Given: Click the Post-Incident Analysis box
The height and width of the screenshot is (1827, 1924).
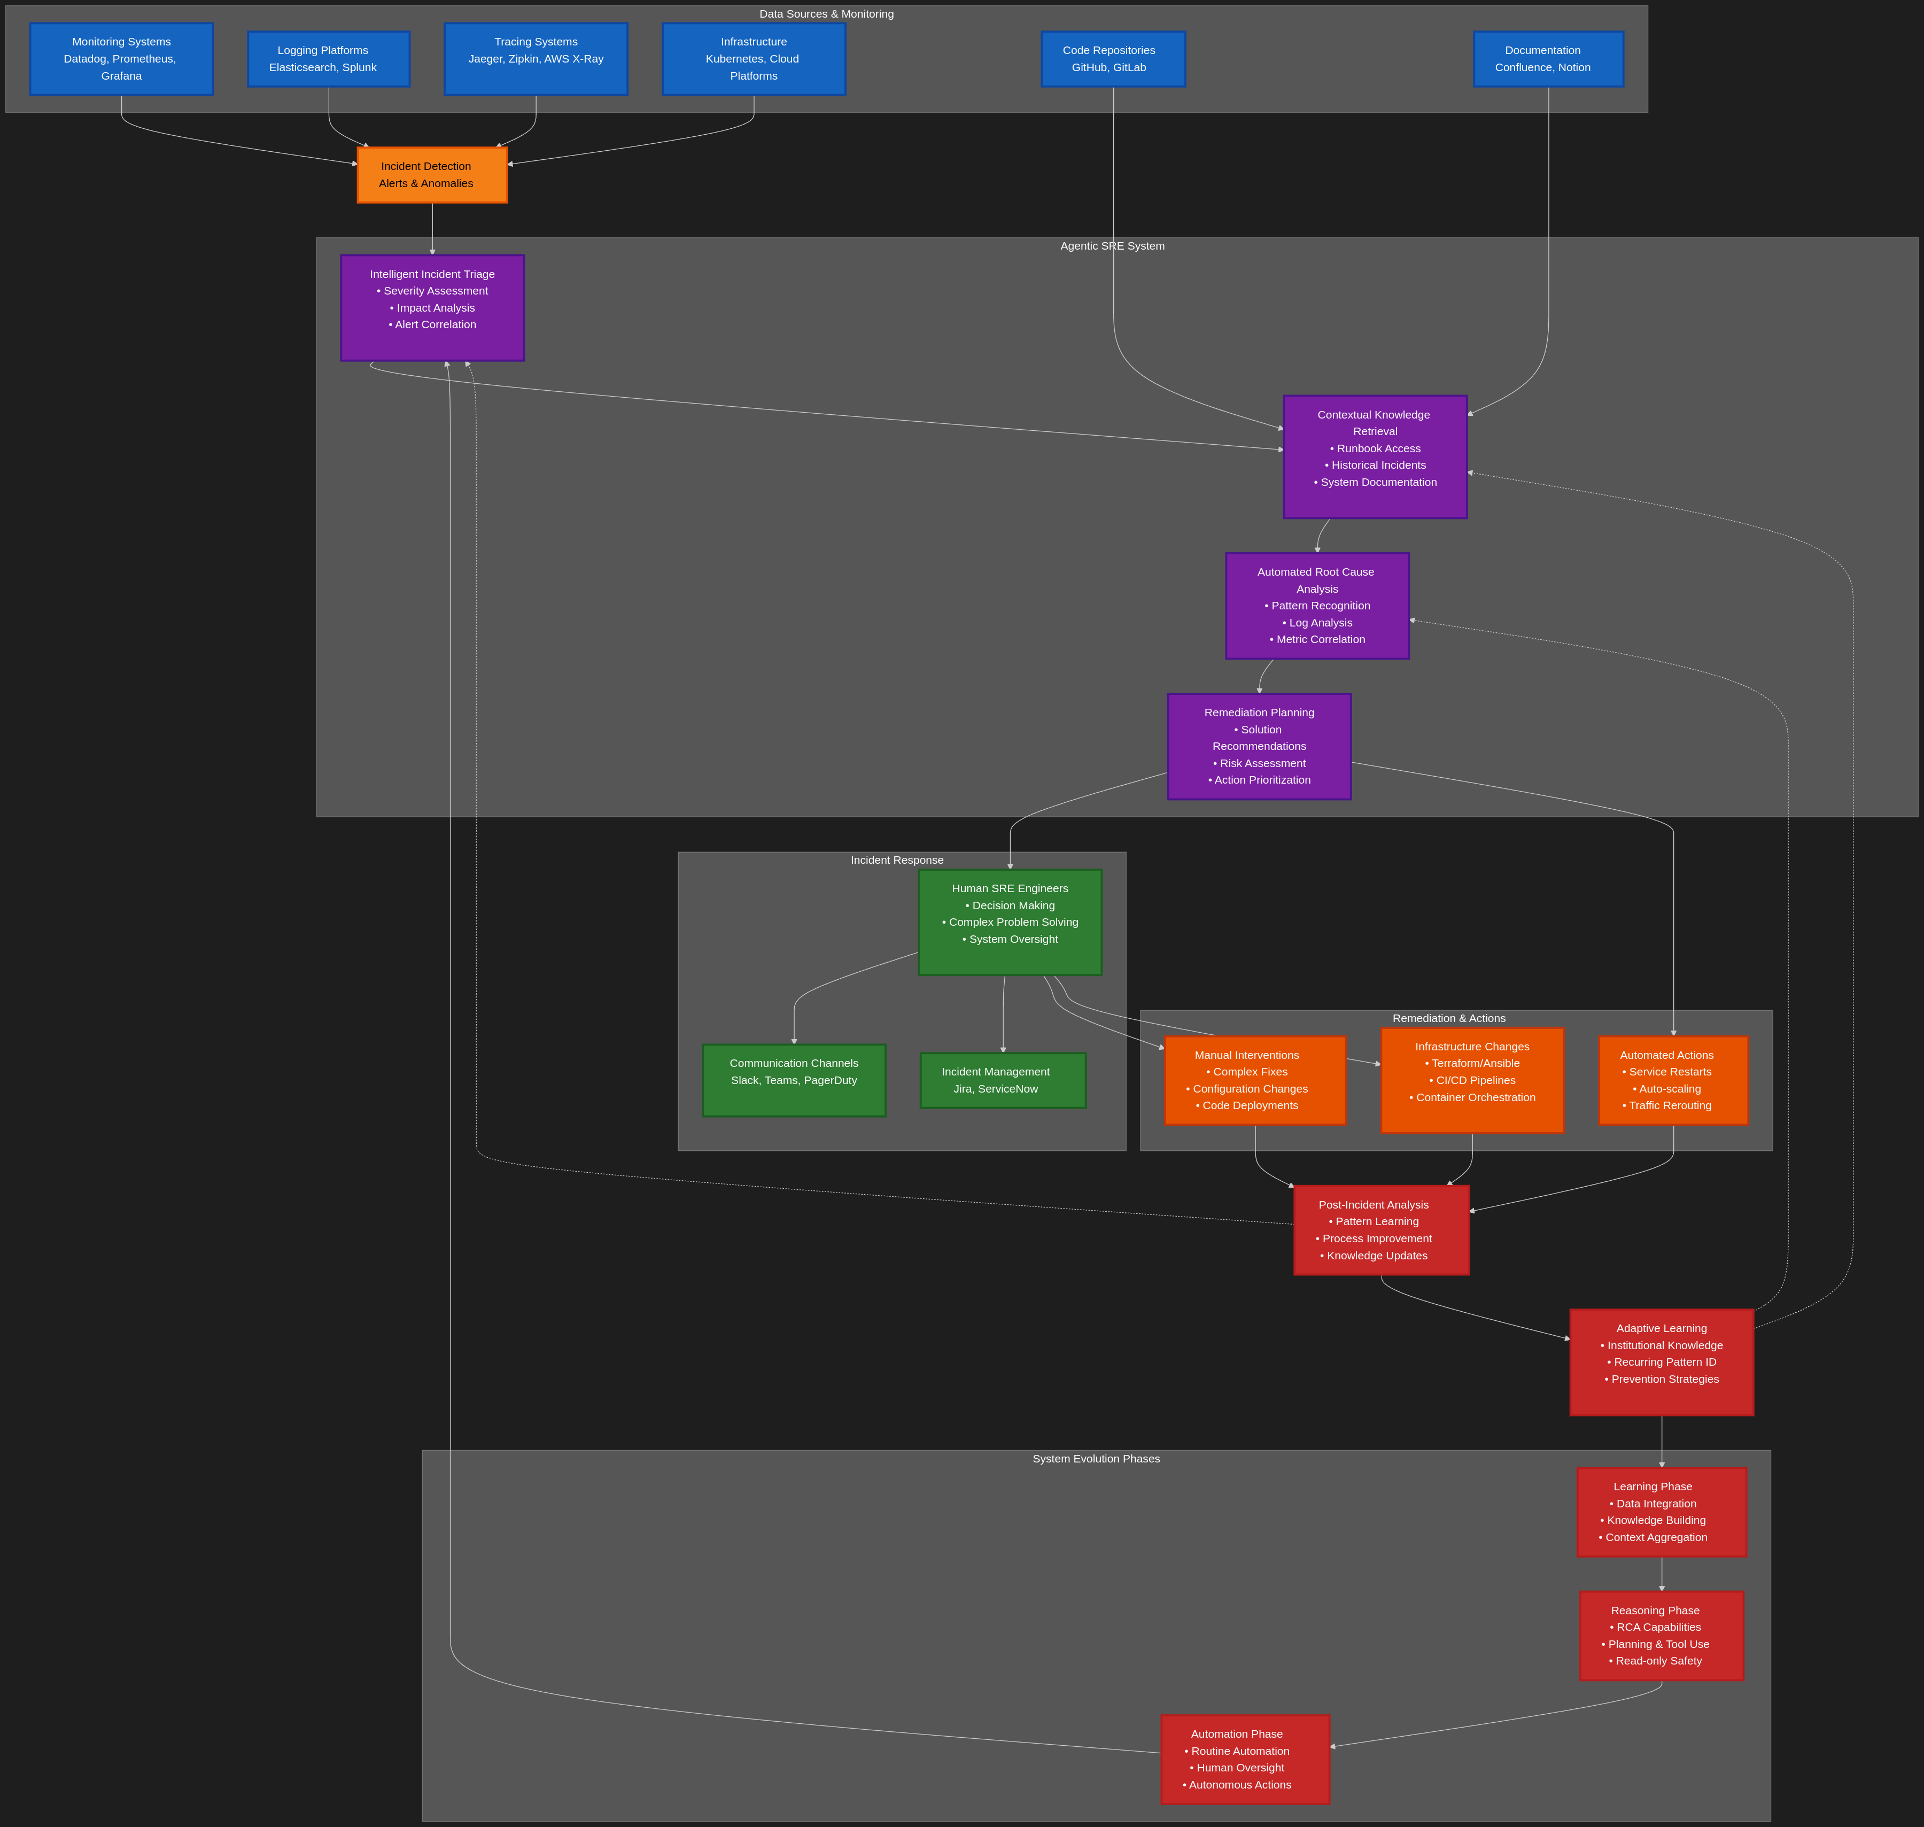Looking at the screenshot, I should 1380,1230.
